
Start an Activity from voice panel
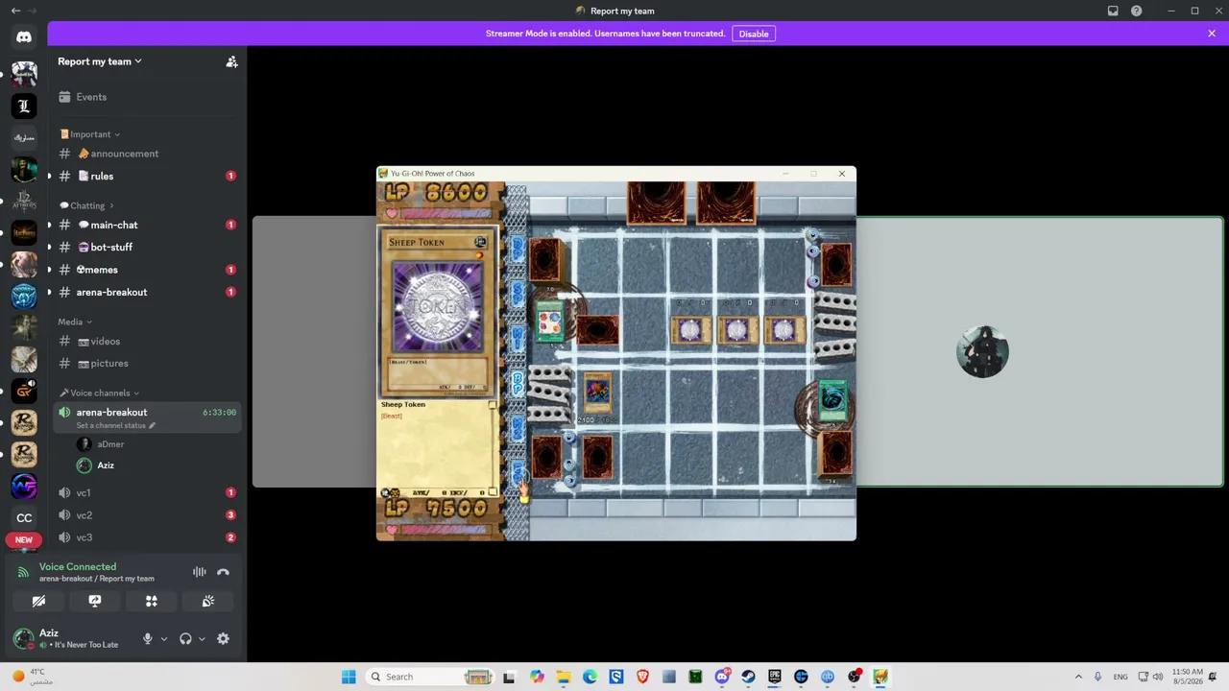click(152, 601)
